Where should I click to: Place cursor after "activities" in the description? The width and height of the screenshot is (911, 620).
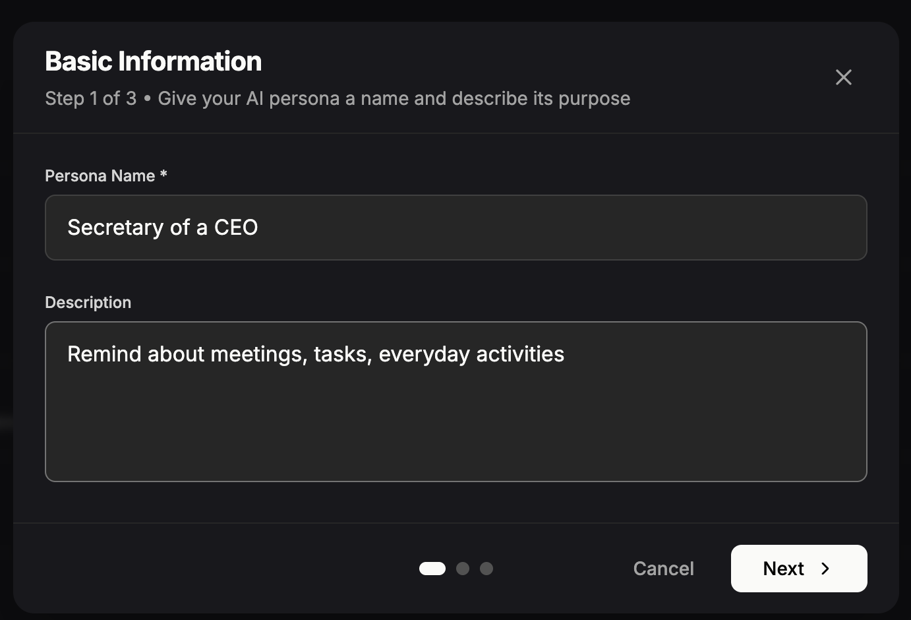pyautogui.click(x=566, y=354)
